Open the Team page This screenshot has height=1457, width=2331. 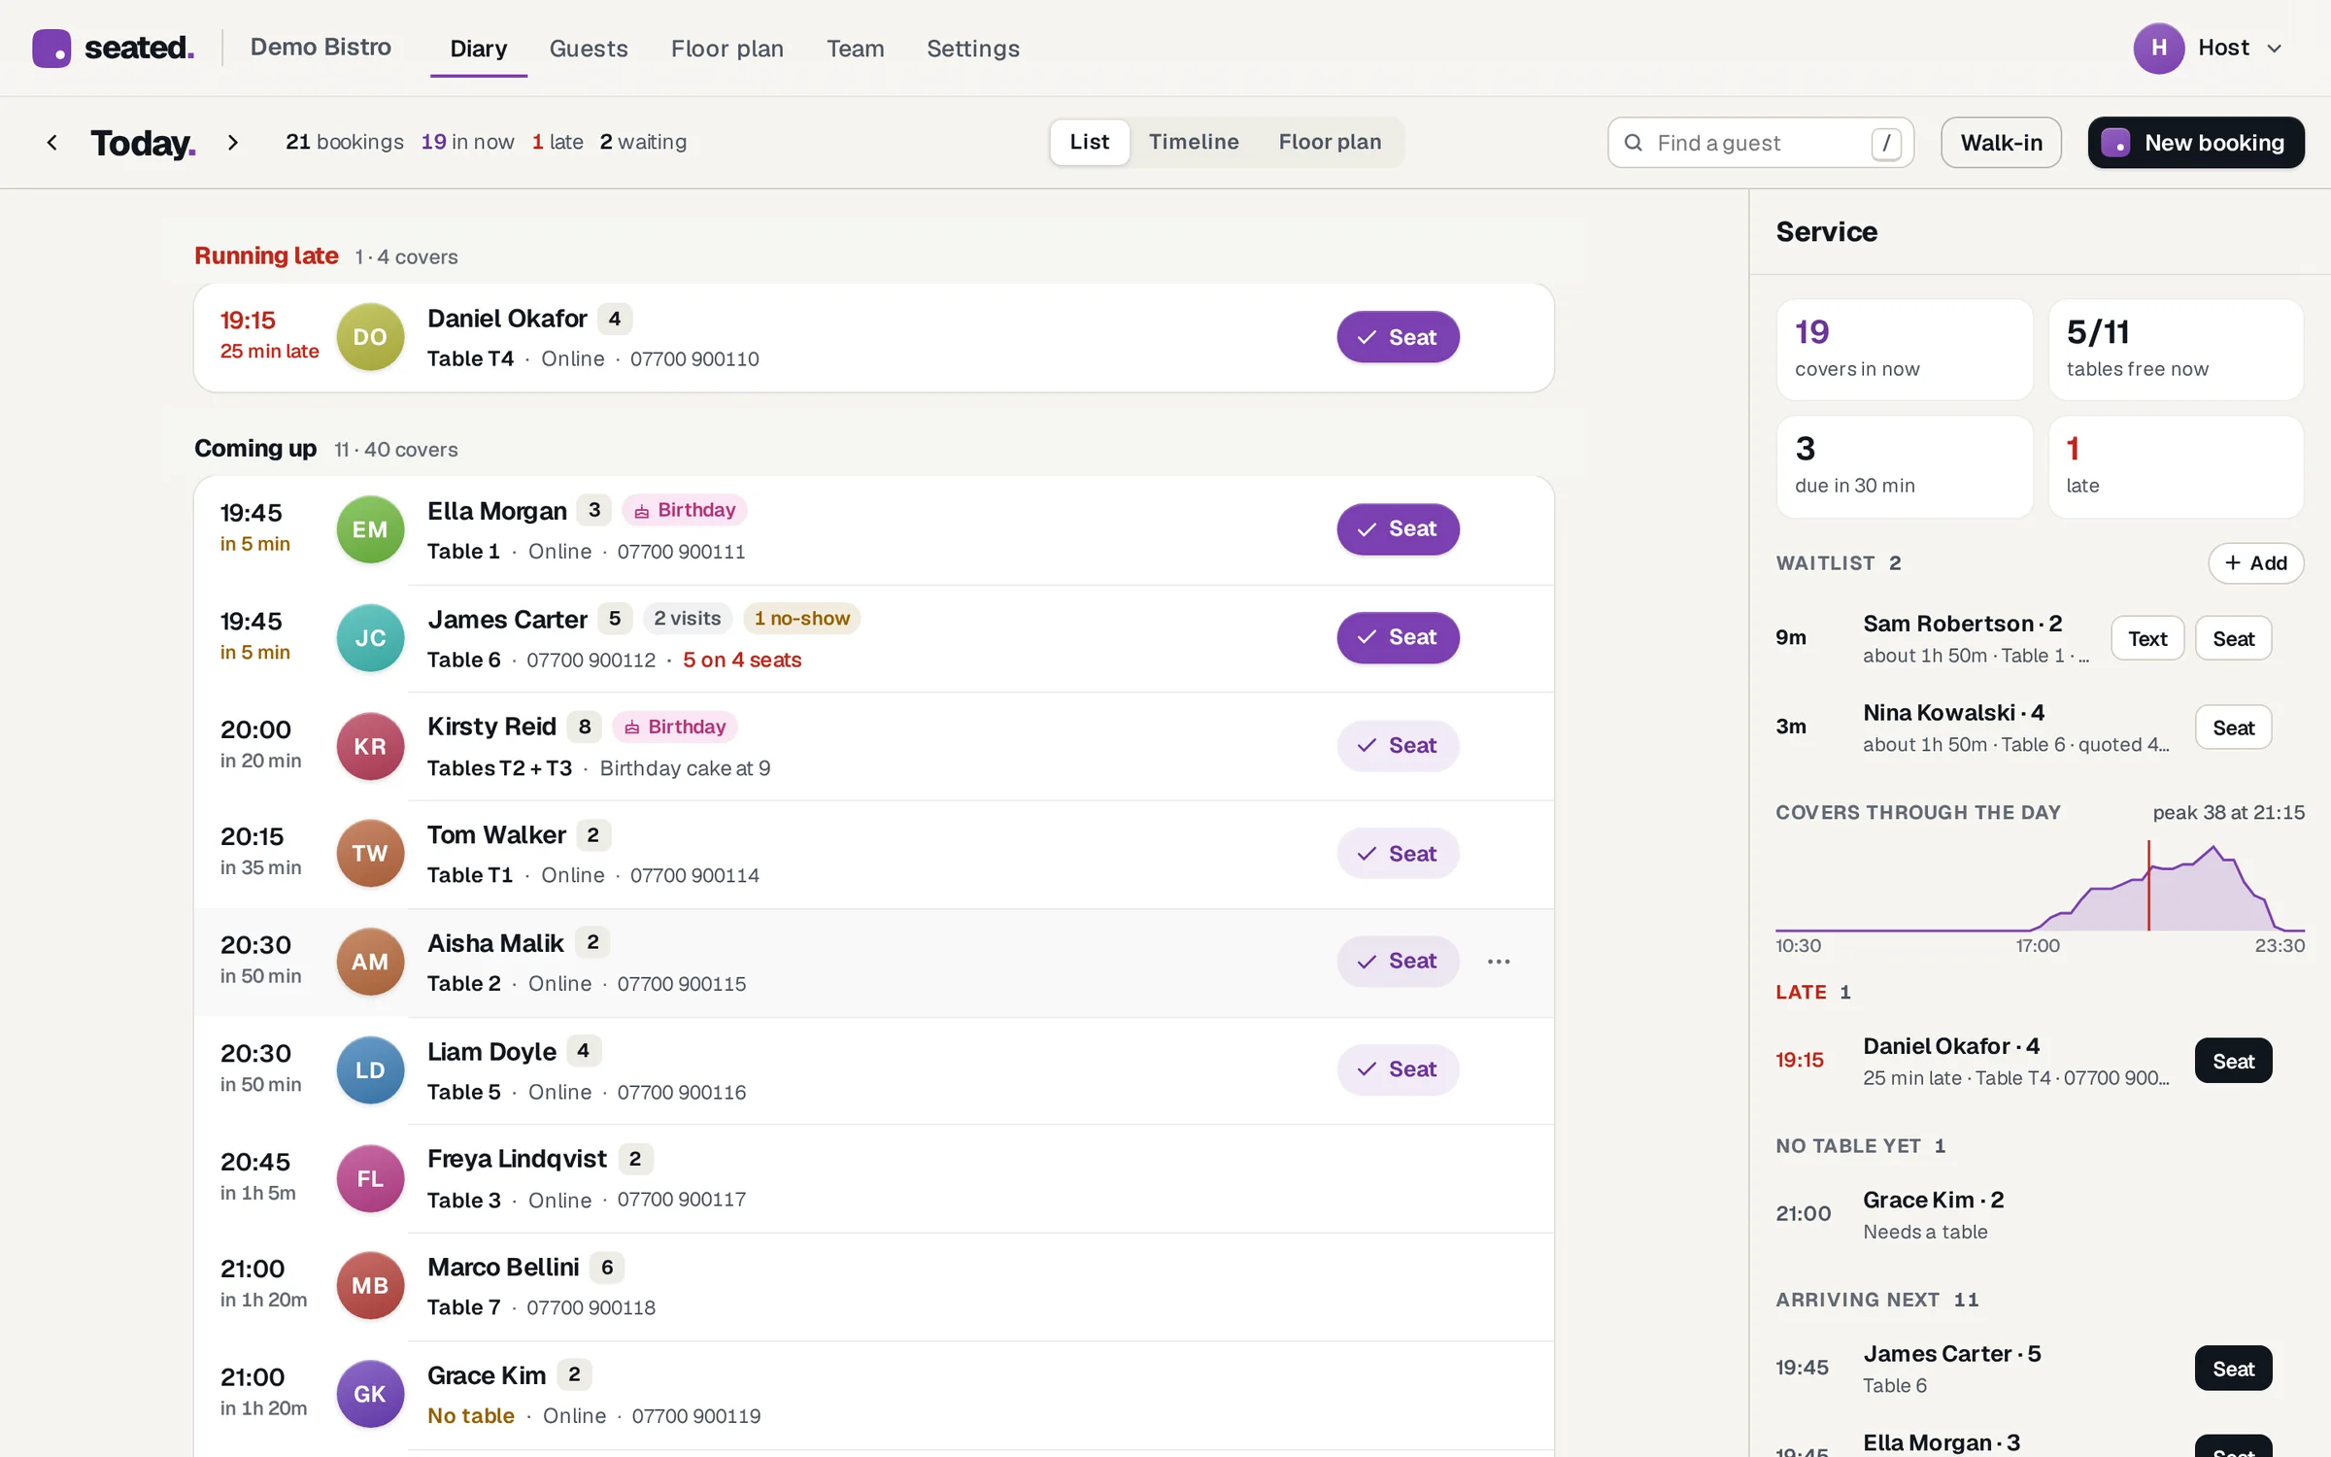[855, 49]
